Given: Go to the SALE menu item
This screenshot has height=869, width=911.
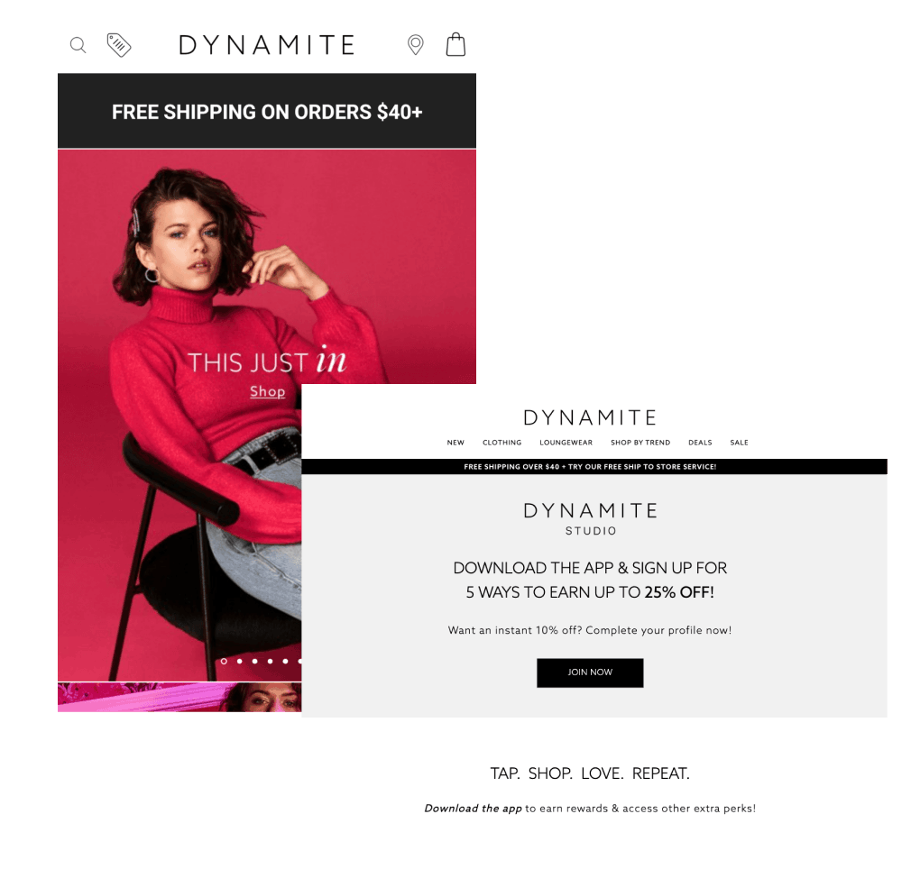Looking at the screenshot, I should pyautogui.click(x=739, y=443).
